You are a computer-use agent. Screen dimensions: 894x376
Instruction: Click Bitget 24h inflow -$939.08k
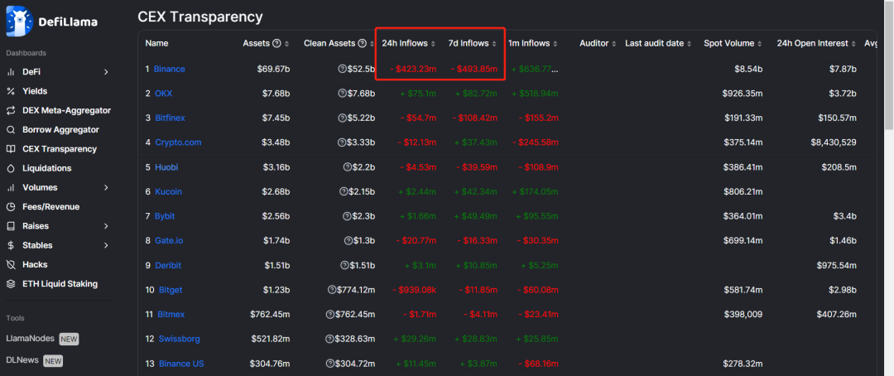click(416, 290)
